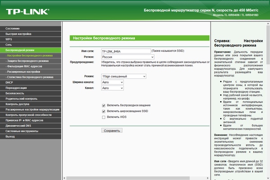Click help panel scroll up arrow

click(x=268, y=23)
